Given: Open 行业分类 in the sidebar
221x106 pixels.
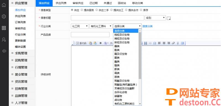Looking at the screenshot, I should (x=20, y=34).
